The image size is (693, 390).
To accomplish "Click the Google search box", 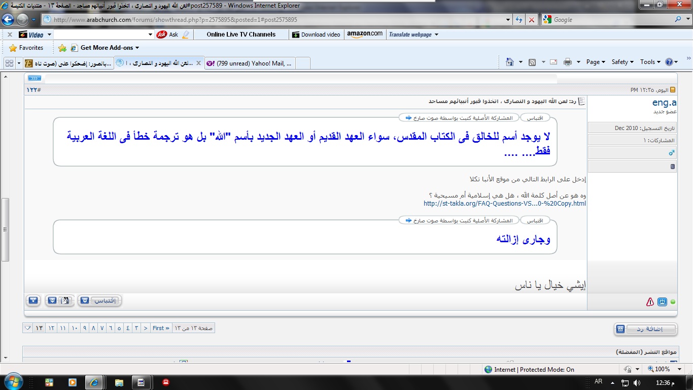I will [x=611, y=19].
